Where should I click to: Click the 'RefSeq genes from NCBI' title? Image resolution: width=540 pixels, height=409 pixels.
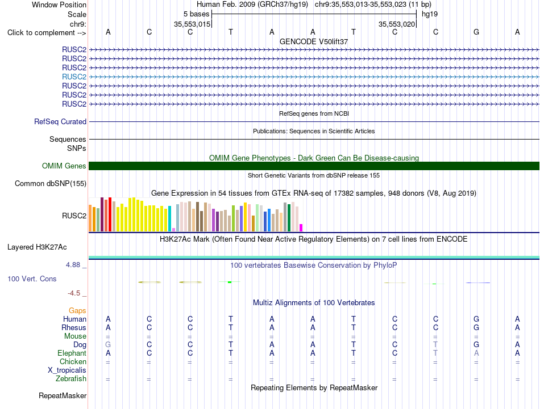coord(314,113)
